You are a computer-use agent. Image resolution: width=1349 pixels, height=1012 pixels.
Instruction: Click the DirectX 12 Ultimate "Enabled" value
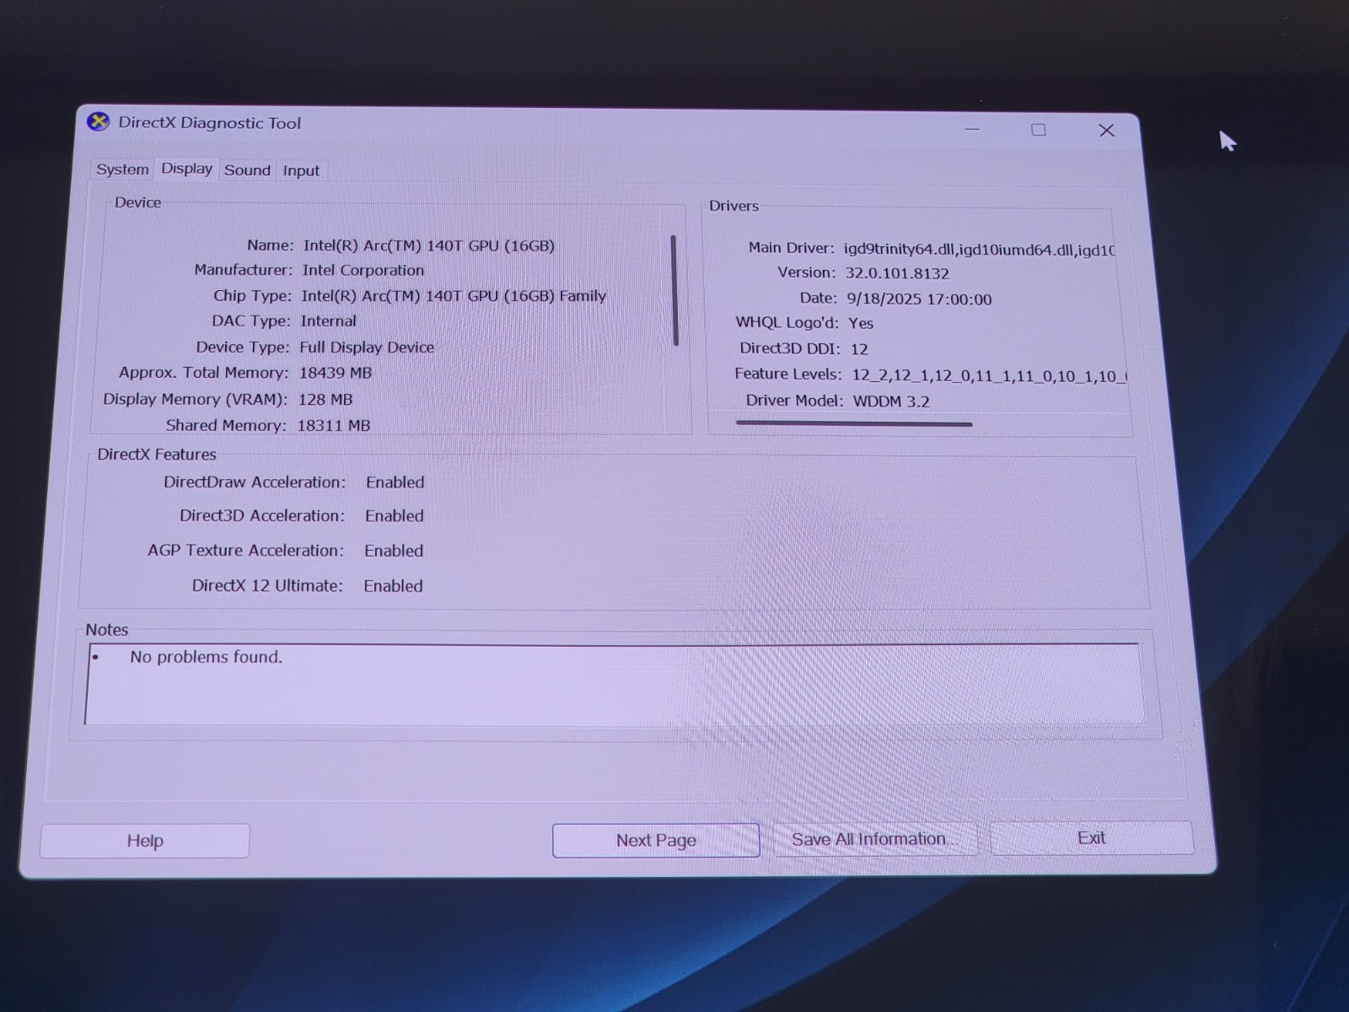click(394, 586)
